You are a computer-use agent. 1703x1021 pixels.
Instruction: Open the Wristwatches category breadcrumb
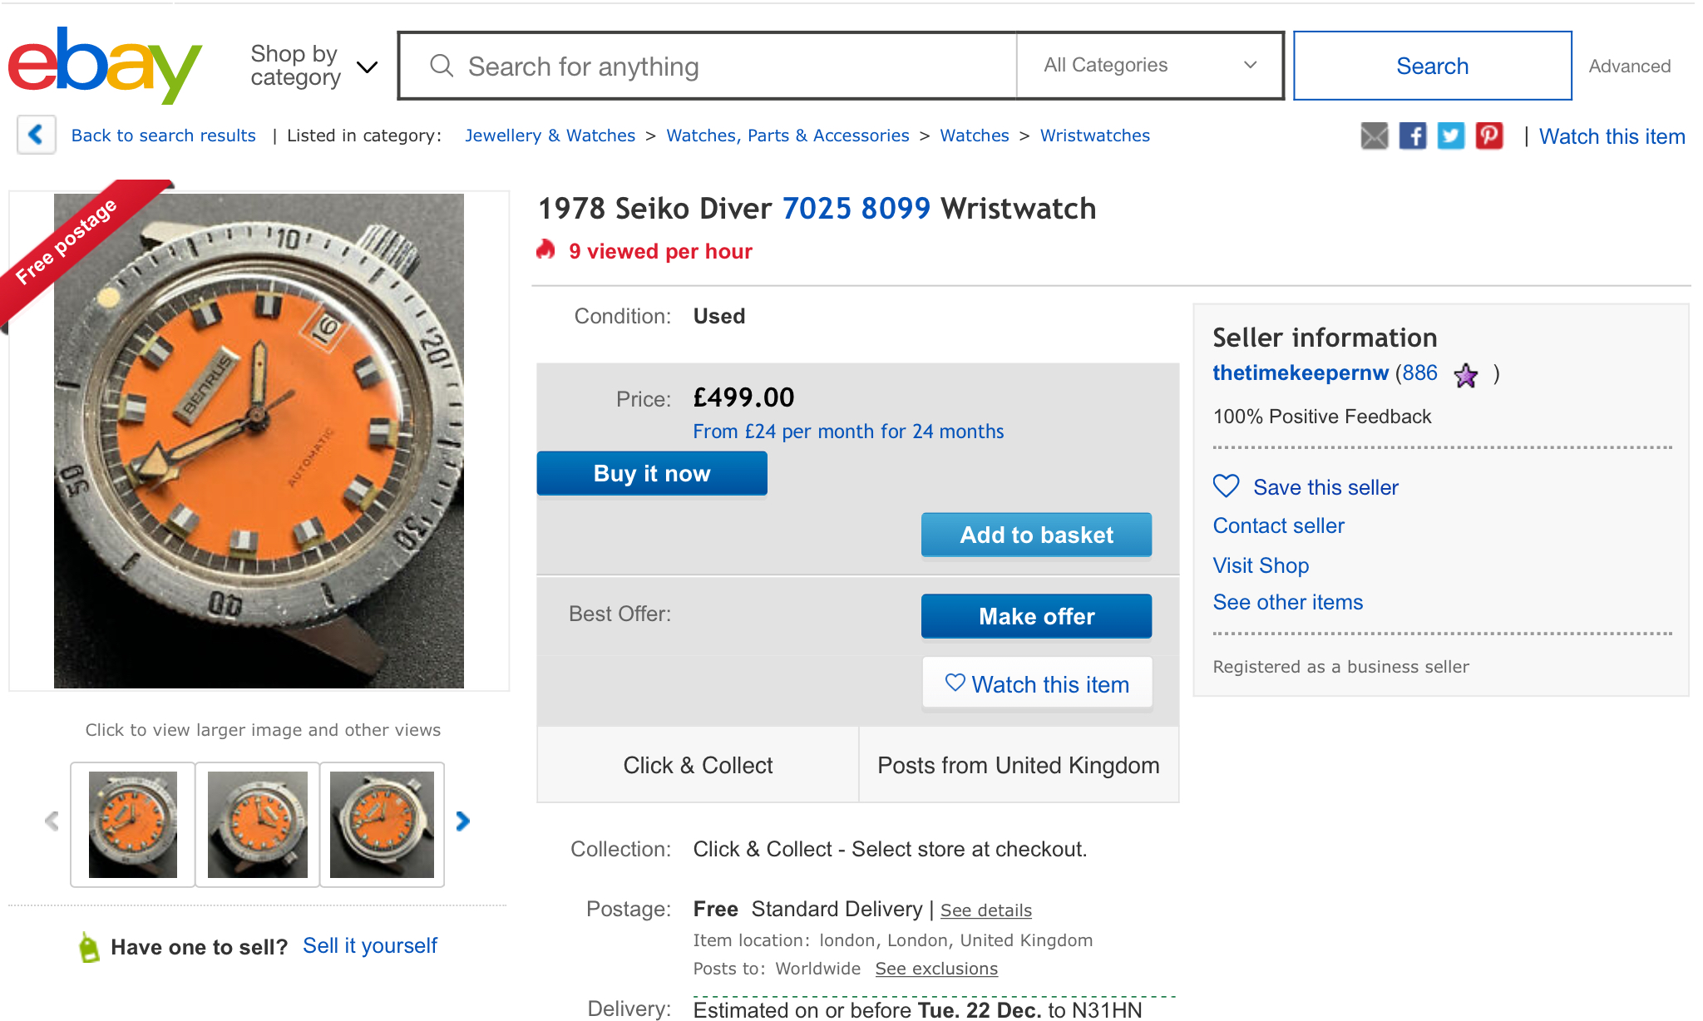1094,136
